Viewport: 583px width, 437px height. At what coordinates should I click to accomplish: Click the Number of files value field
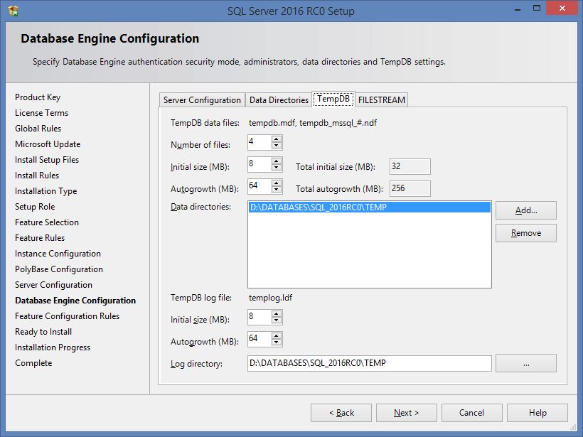tap(260, 142)
